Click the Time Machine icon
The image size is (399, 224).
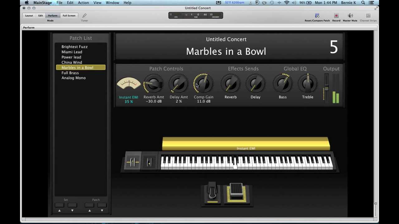tap(272, 2)
